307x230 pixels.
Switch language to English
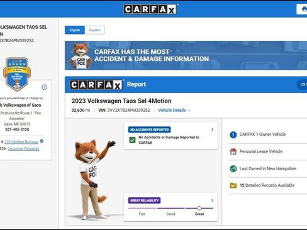(75, 30)
